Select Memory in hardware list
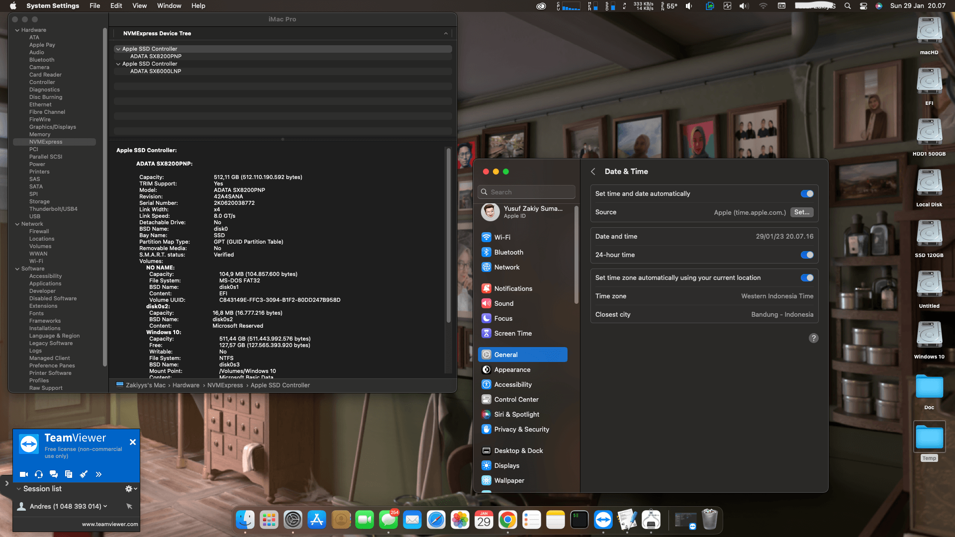The height and width of the screenshot is (537, 955). coord(40,135)
